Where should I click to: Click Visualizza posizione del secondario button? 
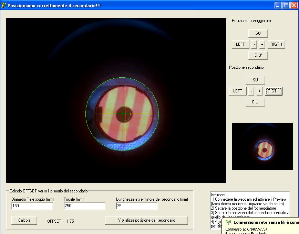[x=146, y=220]
